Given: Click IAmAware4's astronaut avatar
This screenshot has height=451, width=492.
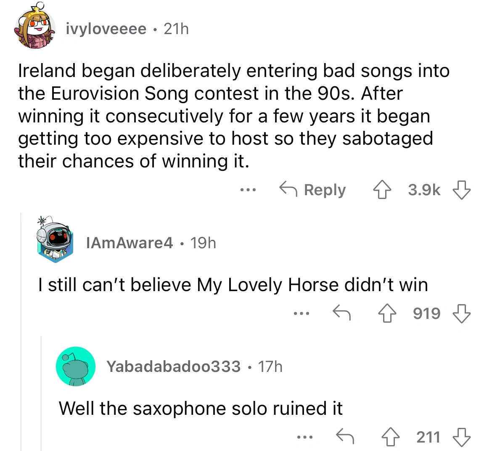Looking at the screenshot, I should click(x=55, y=241).
